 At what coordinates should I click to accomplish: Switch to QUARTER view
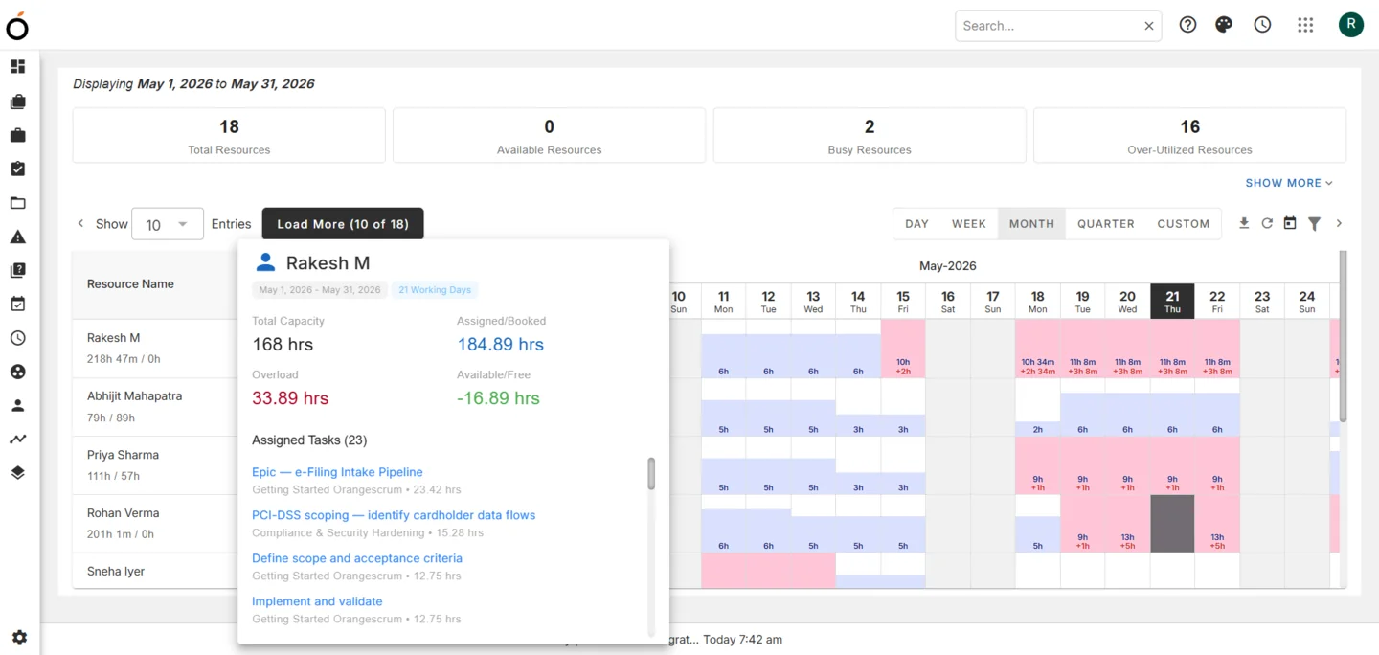(x=1105, y=223)
